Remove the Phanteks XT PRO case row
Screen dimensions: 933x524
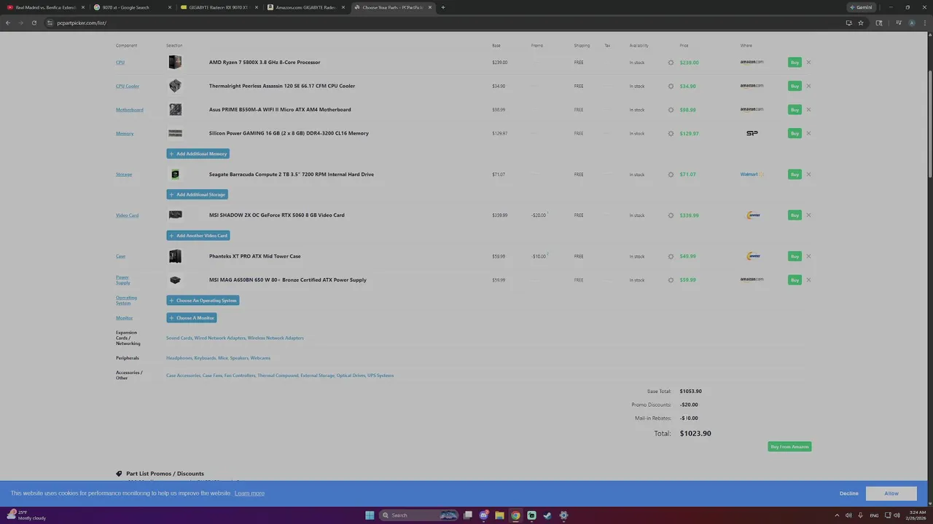pyautogui.click(x=808, y=256)
